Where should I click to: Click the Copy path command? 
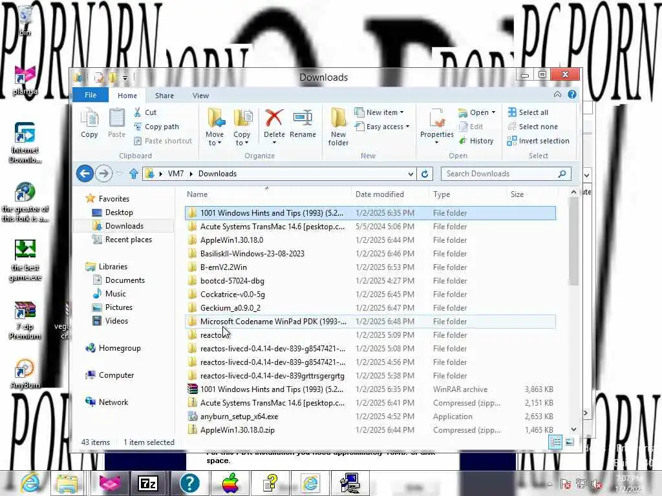156,127
